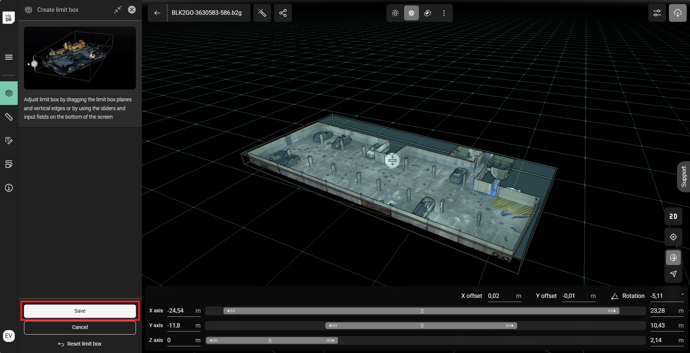Click the X axis slider right handle

tap(612, 311)
